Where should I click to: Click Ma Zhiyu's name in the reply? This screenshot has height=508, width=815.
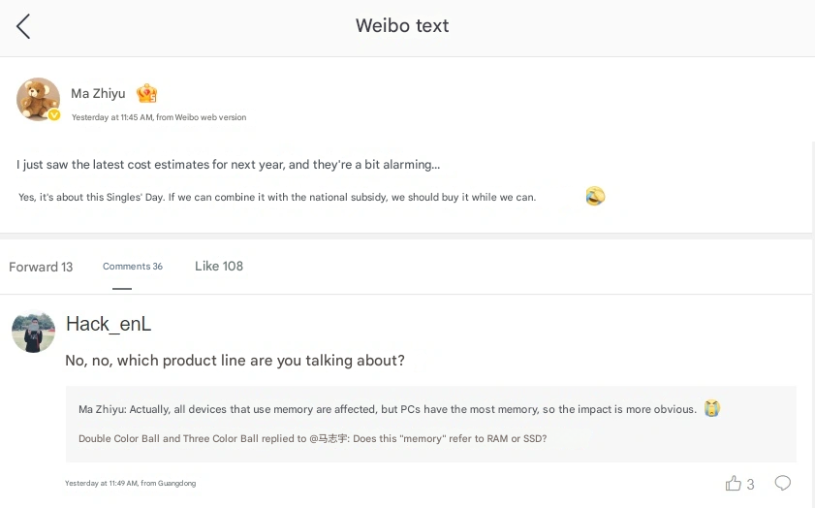click(x=102, y=409)
